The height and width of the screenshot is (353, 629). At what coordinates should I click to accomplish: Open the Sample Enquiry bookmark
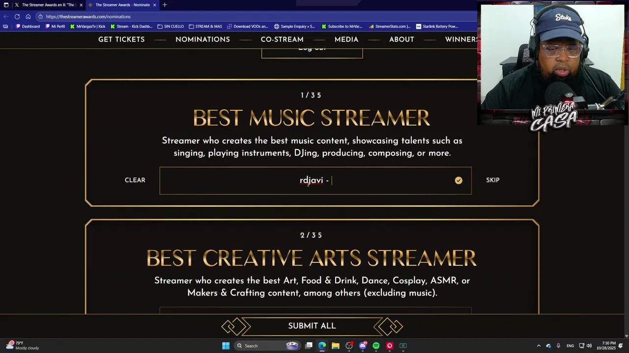point(294,26)
